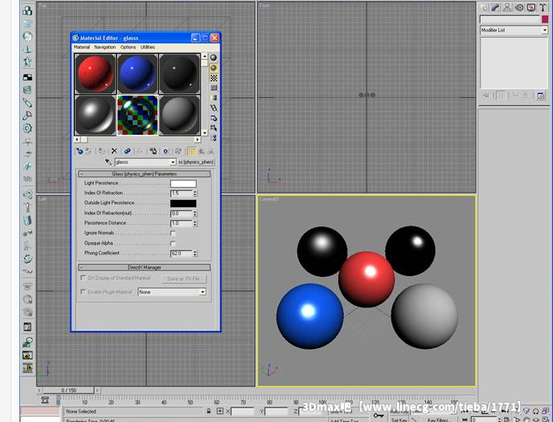Screen dimensions: 553x422
Task: Click Make Preview icon in Material Editor
Action: tap(214, 108)
